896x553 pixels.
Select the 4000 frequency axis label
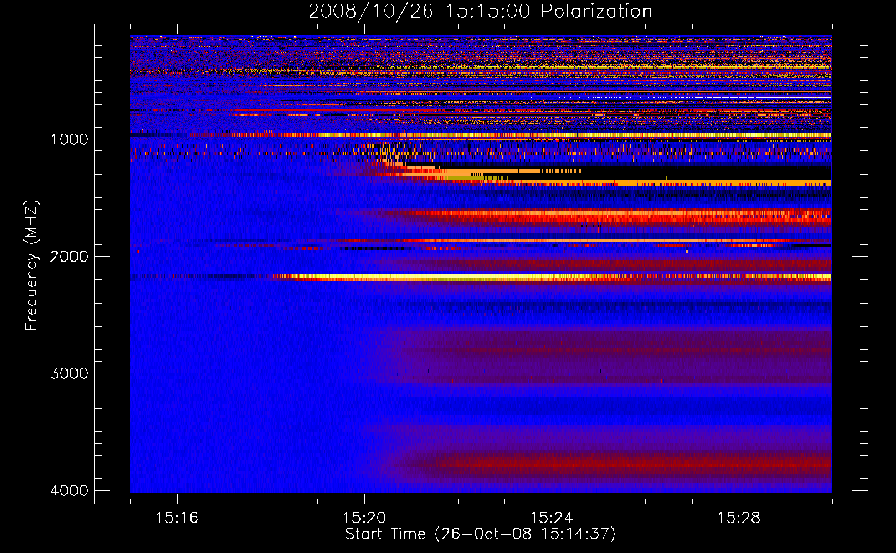(x=69, y=491)
